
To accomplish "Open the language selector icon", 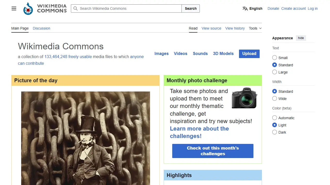I will pyautogui.click(x=244, y=8).
